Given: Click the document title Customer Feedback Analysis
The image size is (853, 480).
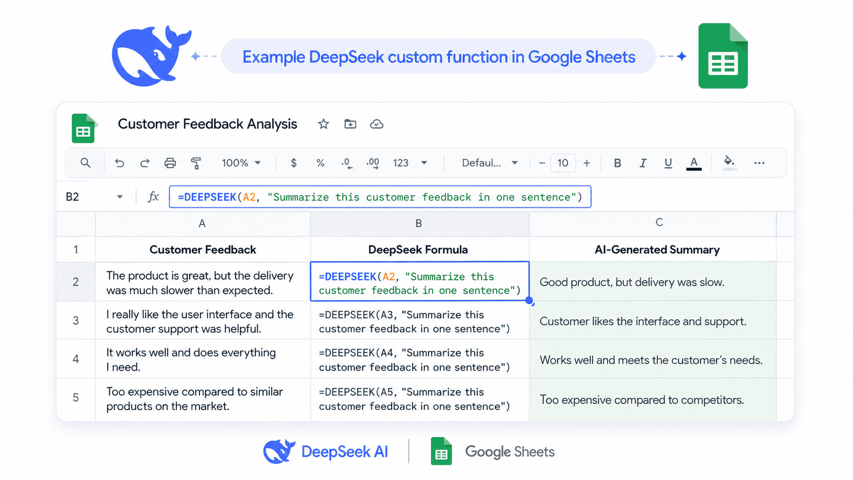Looking at the screenshot, I should tap(207, 124).
